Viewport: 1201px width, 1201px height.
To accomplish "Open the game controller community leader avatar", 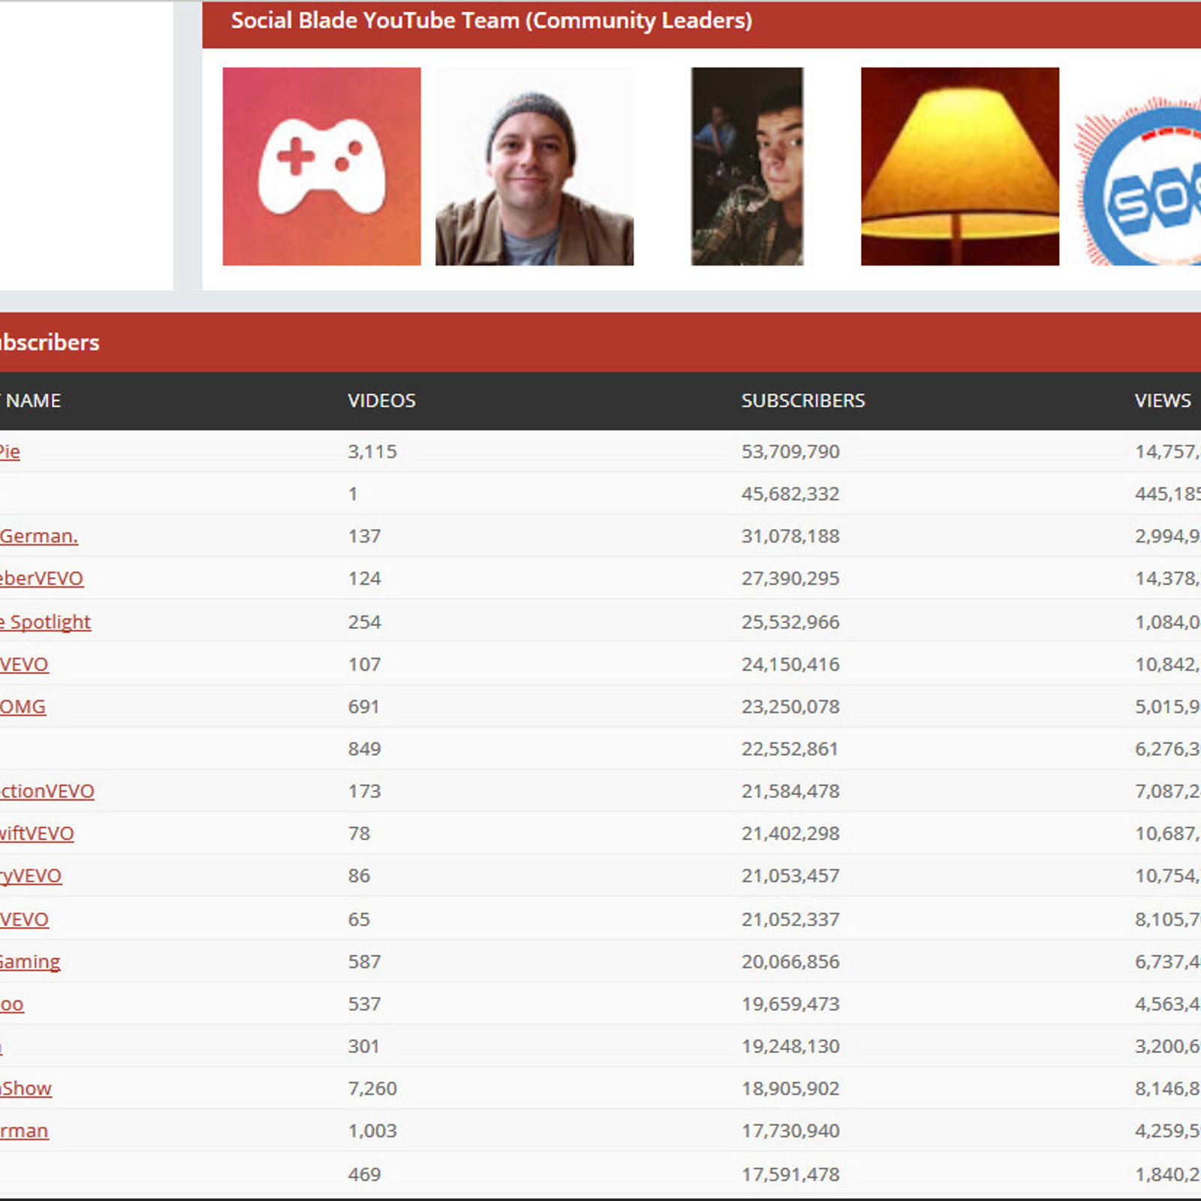I will pyautogui.click(x=321, y=166).
